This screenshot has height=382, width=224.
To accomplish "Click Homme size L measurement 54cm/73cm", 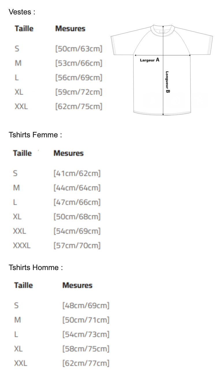I will tap(86, 334).
